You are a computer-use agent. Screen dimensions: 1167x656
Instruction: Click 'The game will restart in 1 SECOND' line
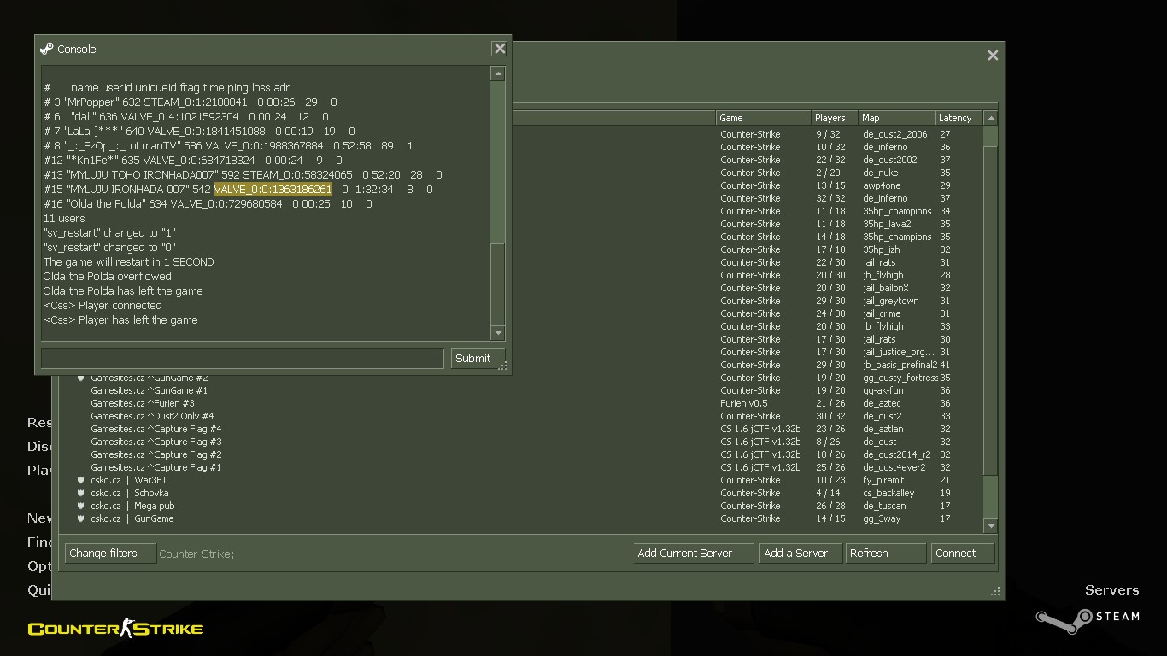(129, 261)
